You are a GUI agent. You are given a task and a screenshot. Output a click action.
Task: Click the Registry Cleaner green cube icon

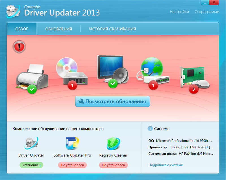pos(113,144)
